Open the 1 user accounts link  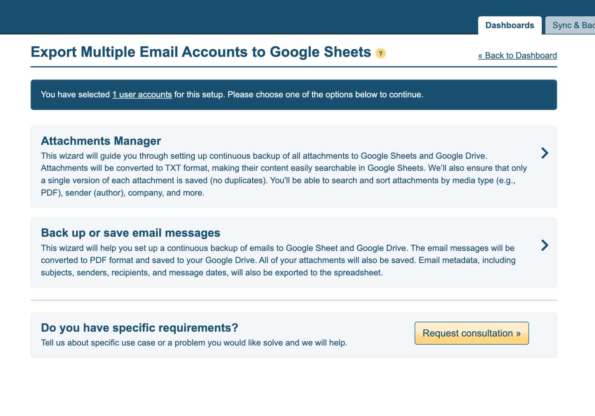point(142,95)
